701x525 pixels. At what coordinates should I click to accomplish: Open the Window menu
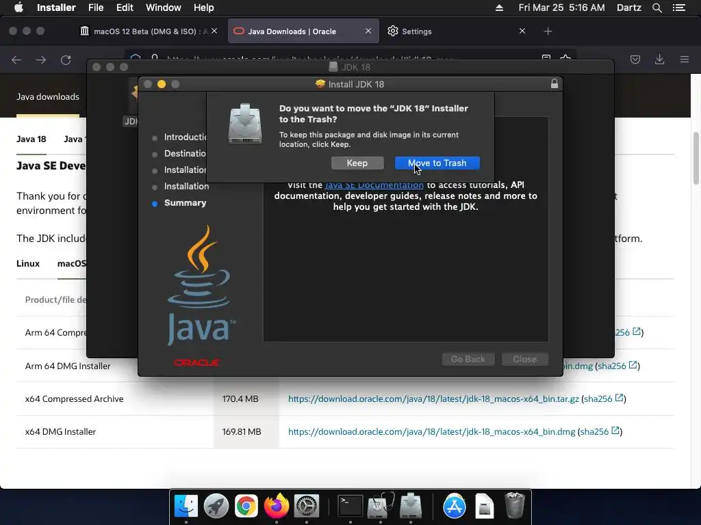pos(163,8)
